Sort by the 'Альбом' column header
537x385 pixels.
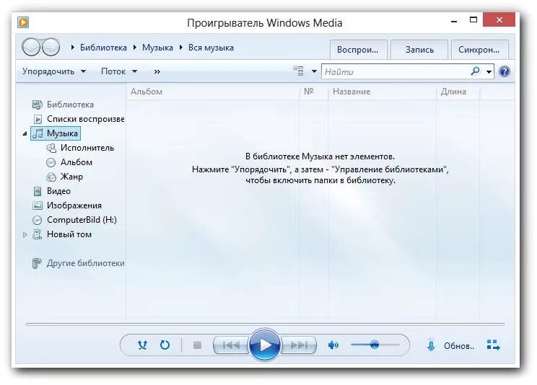[x=213, y=92]
